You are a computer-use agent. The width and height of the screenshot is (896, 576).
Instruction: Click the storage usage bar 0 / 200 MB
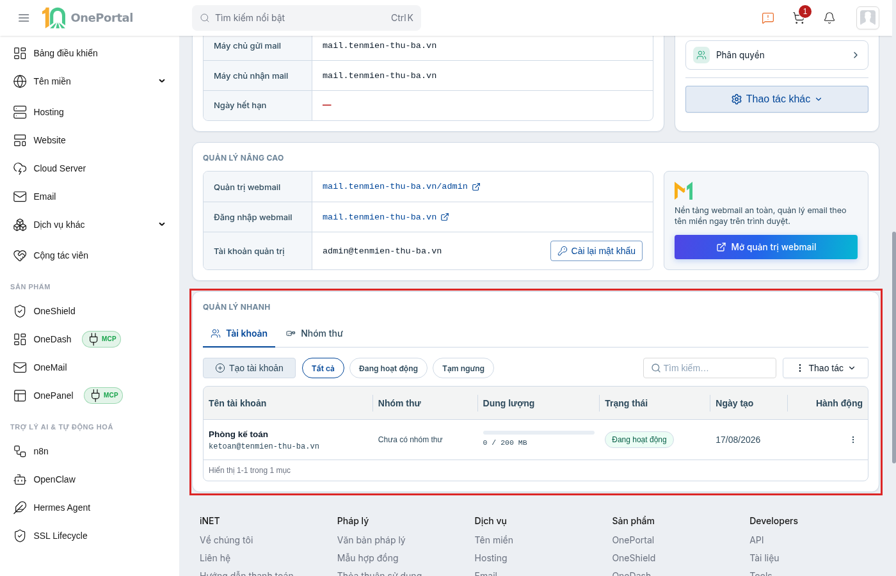click(x=539, y=433)
